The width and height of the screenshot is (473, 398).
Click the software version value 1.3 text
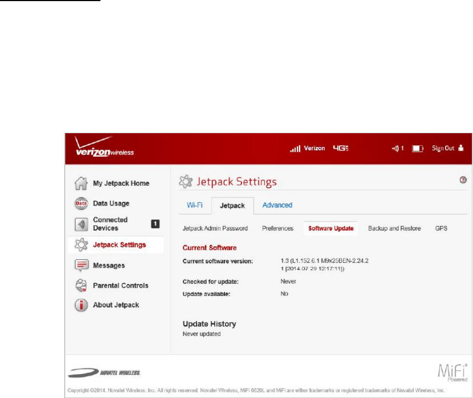tap(324, 265)
